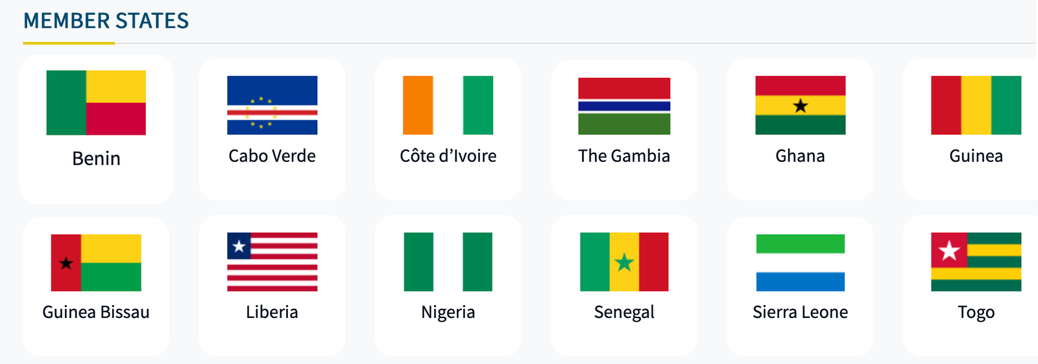Open the Senegal flag with green star
Image resolution: width=1038 pixels, height=364 pixels.
tap(624, 262)
